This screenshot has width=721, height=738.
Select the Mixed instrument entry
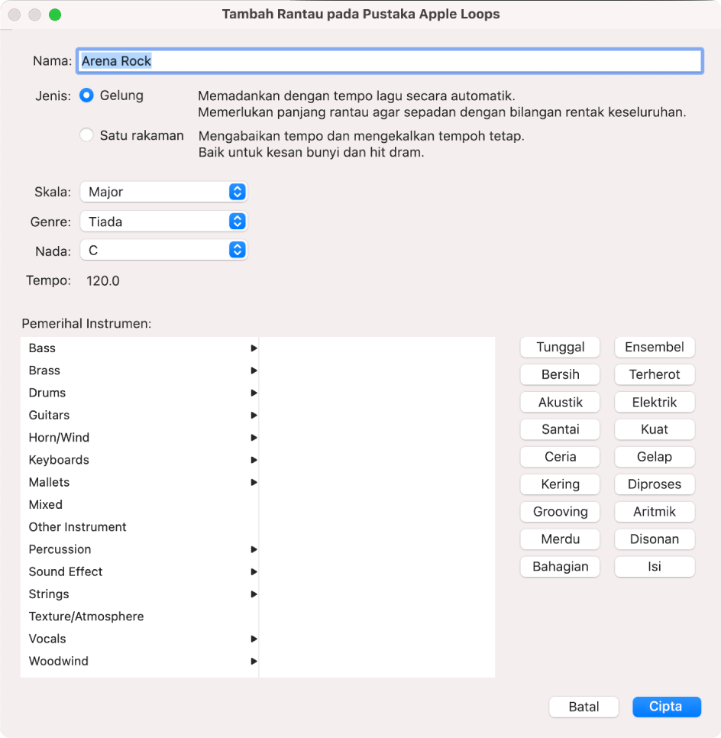click(45, 504)
